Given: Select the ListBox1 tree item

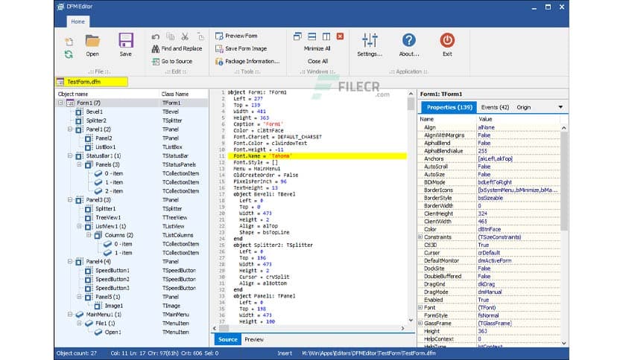Looking at the screenshot, I should [106, 147].
